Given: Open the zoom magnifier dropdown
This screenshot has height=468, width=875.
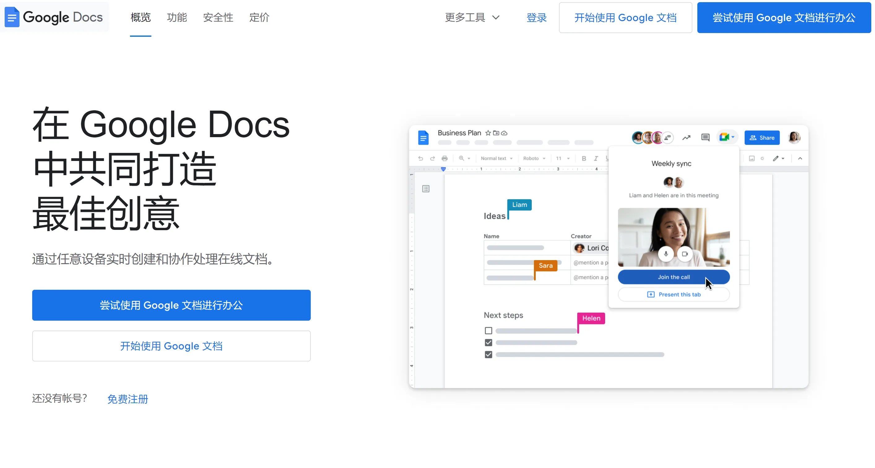Looking at the screenshot, I should point(464,158).
